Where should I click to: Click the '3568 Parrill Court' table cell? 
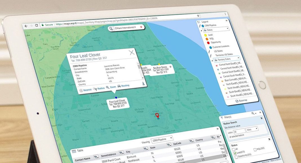click(111, 160)
